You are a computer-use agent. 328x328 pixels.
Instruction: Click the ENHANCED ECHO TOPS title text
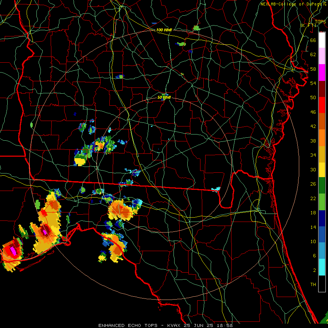tap(128, 325)
